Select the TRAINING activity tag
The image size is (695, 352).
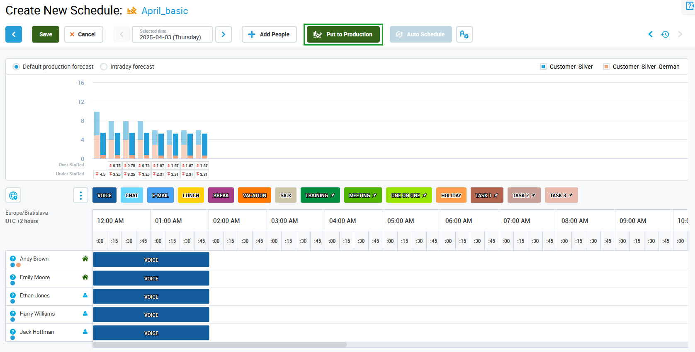[320, 195]
